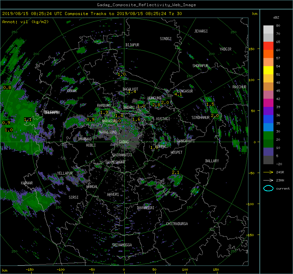Select the red swatch in dBZ legend

[268, 46]
